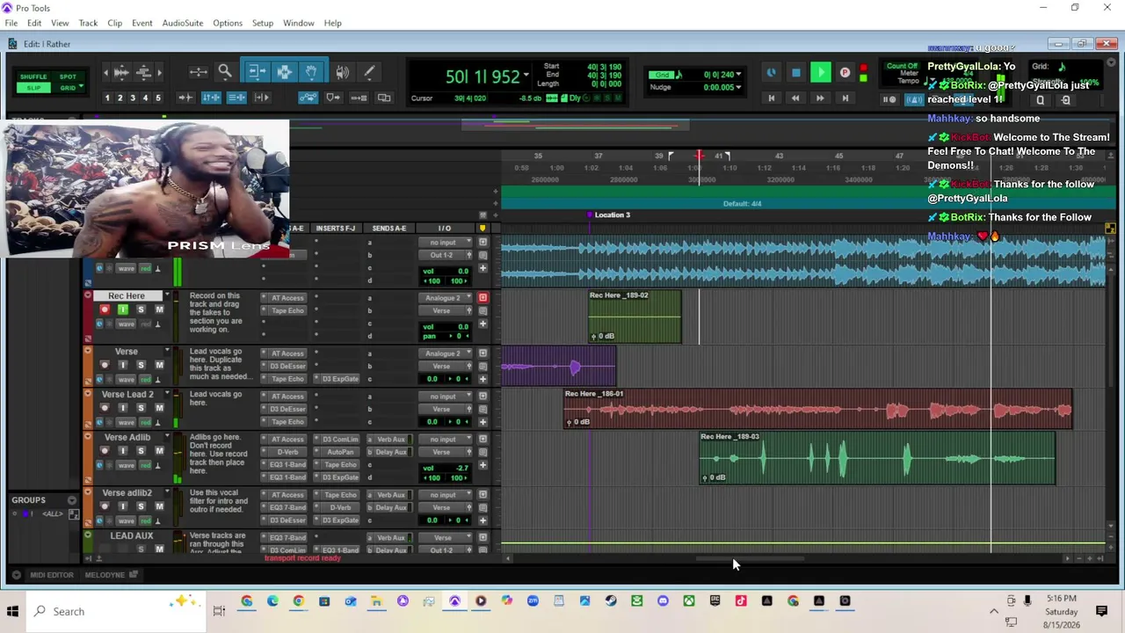Select the Zoomer tool

coord(225,72)
